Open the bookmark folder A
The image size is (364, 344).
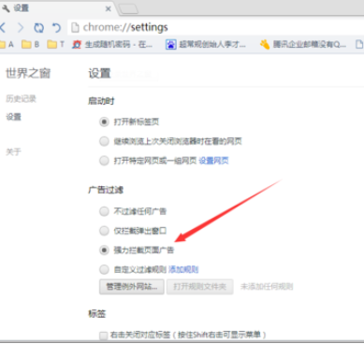tap(7, 45)
